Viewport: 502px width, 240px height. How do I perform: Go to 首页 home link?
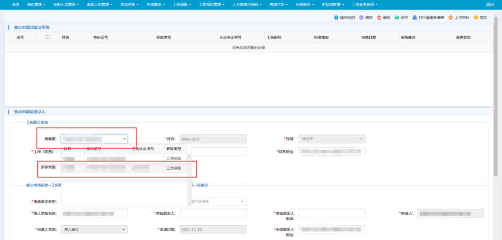pos(16,4)
